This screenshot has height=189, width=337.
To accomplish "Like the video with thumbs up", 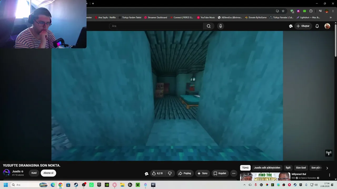I will click(157, 173).
